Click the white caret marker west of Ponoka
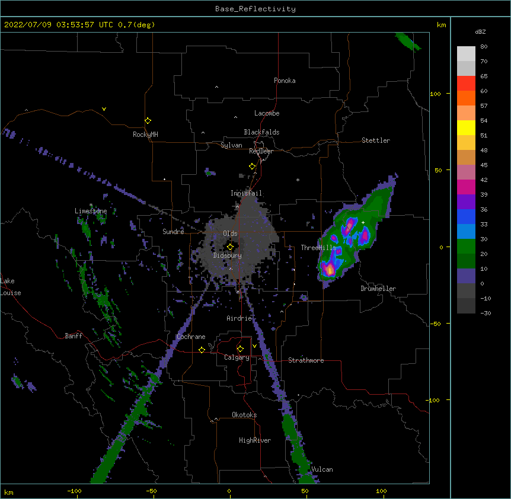The width and height of the screenshot is (511, 499). [x=217, y=87]
